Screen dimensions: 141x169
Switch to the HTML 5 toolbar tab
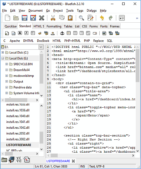point(39,26)
